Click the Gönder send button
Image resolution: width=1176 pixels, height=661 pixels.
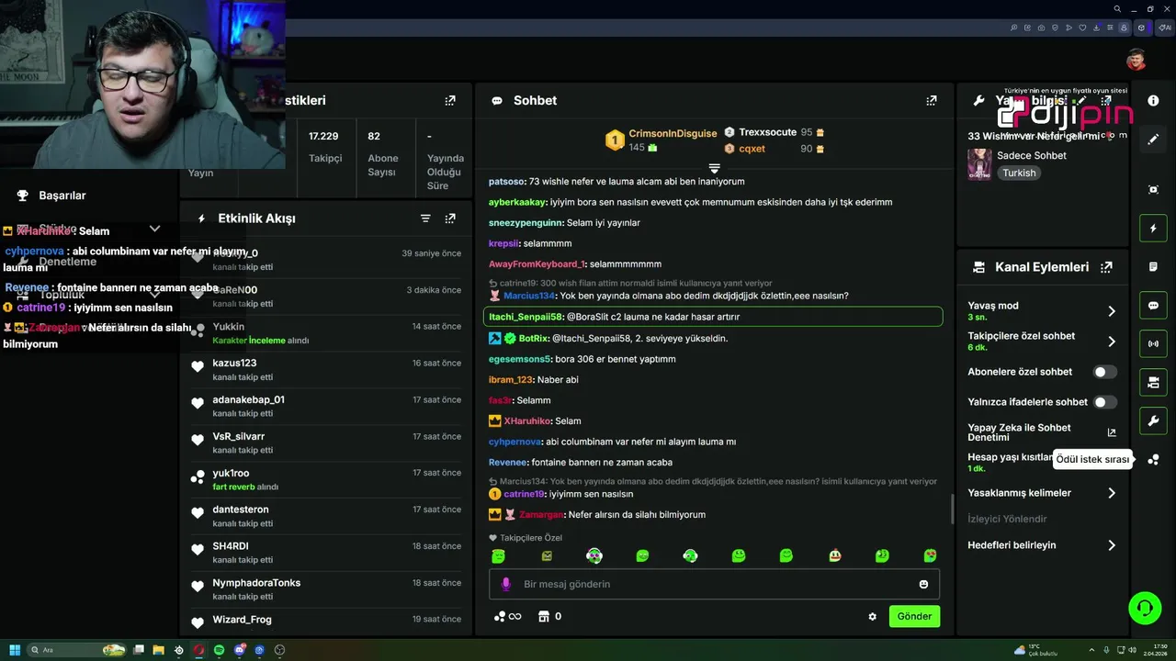click(914, 616)
